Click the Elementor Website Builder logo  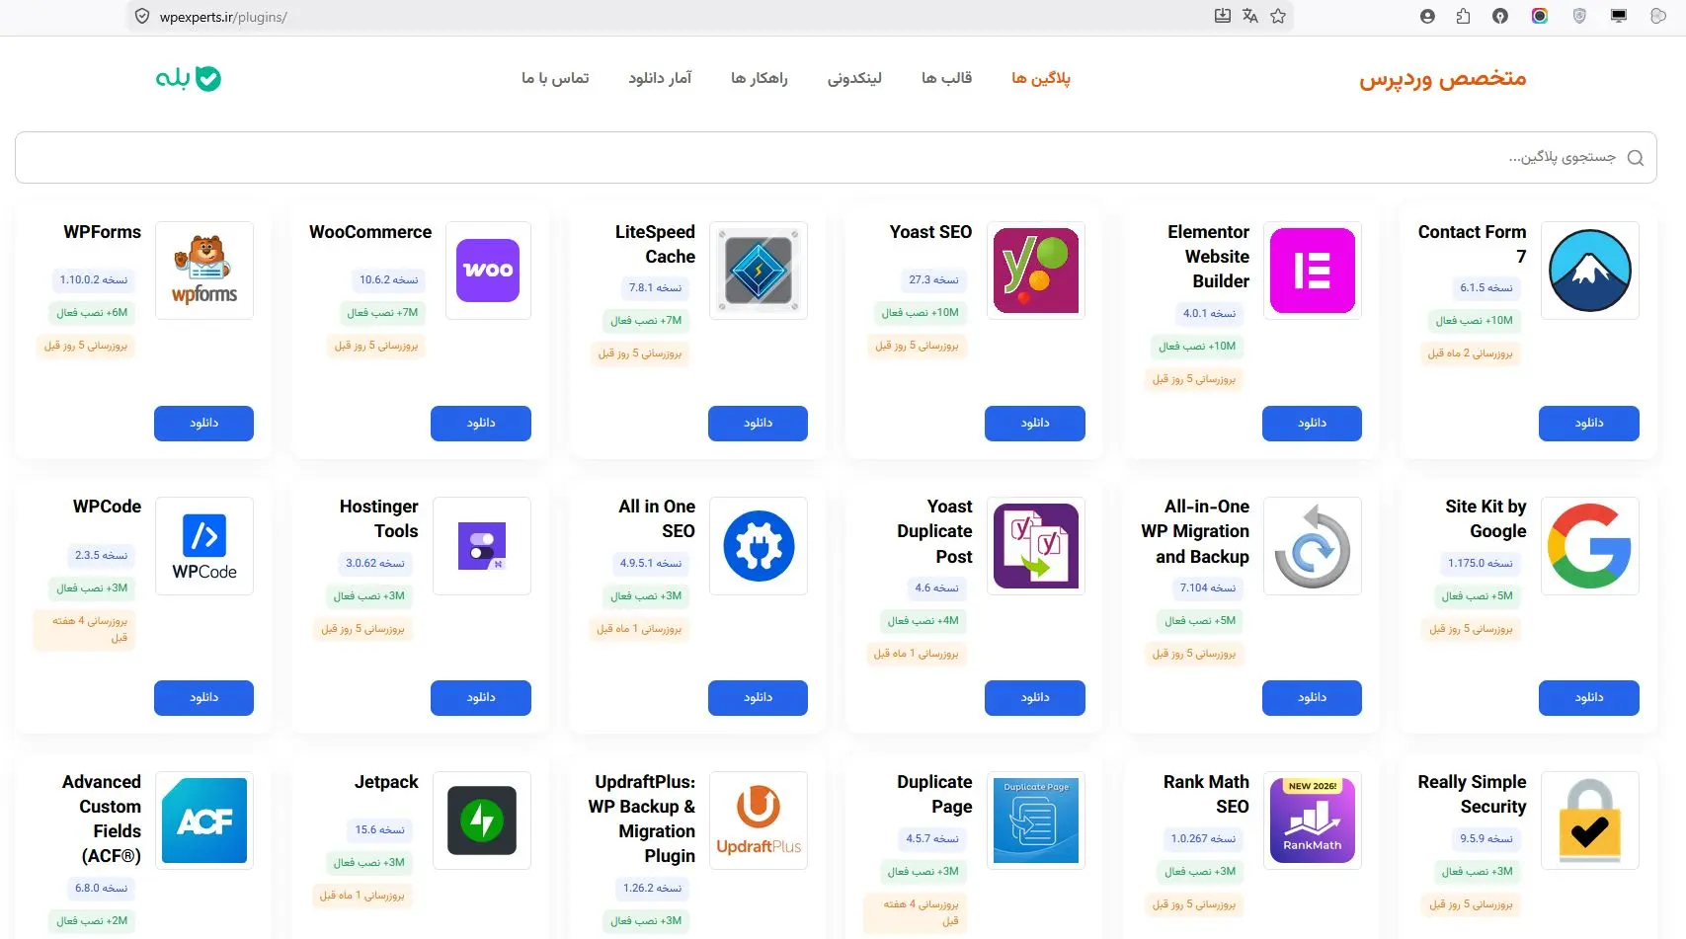tap(1313, 271)
